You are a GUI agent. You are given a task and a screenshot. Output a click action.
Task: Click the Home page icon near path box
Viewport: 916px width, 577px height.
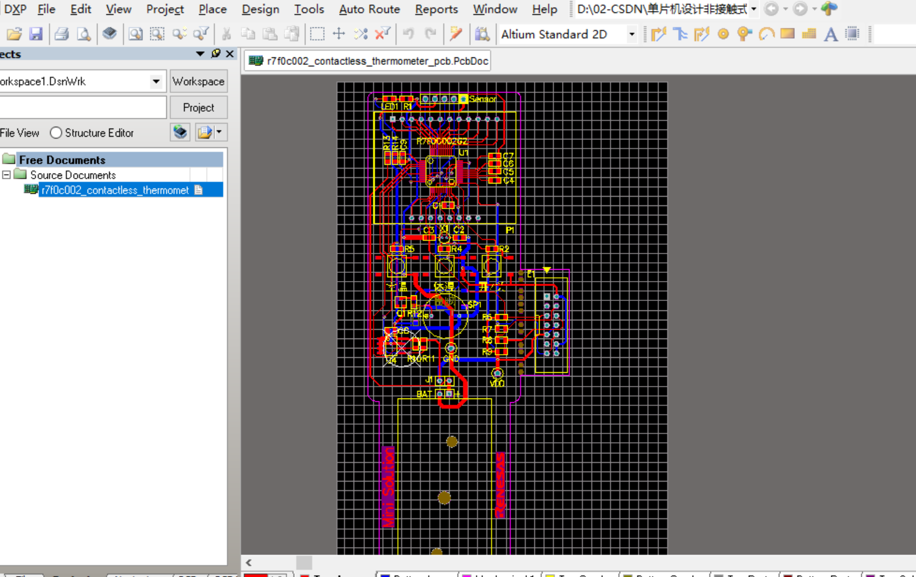click(829, 9)
